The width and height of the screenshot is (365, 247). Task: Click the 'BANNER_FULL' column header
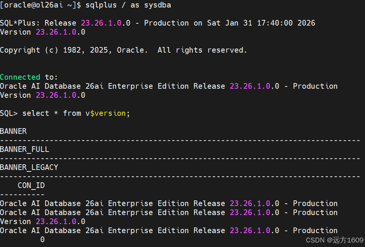25,149
